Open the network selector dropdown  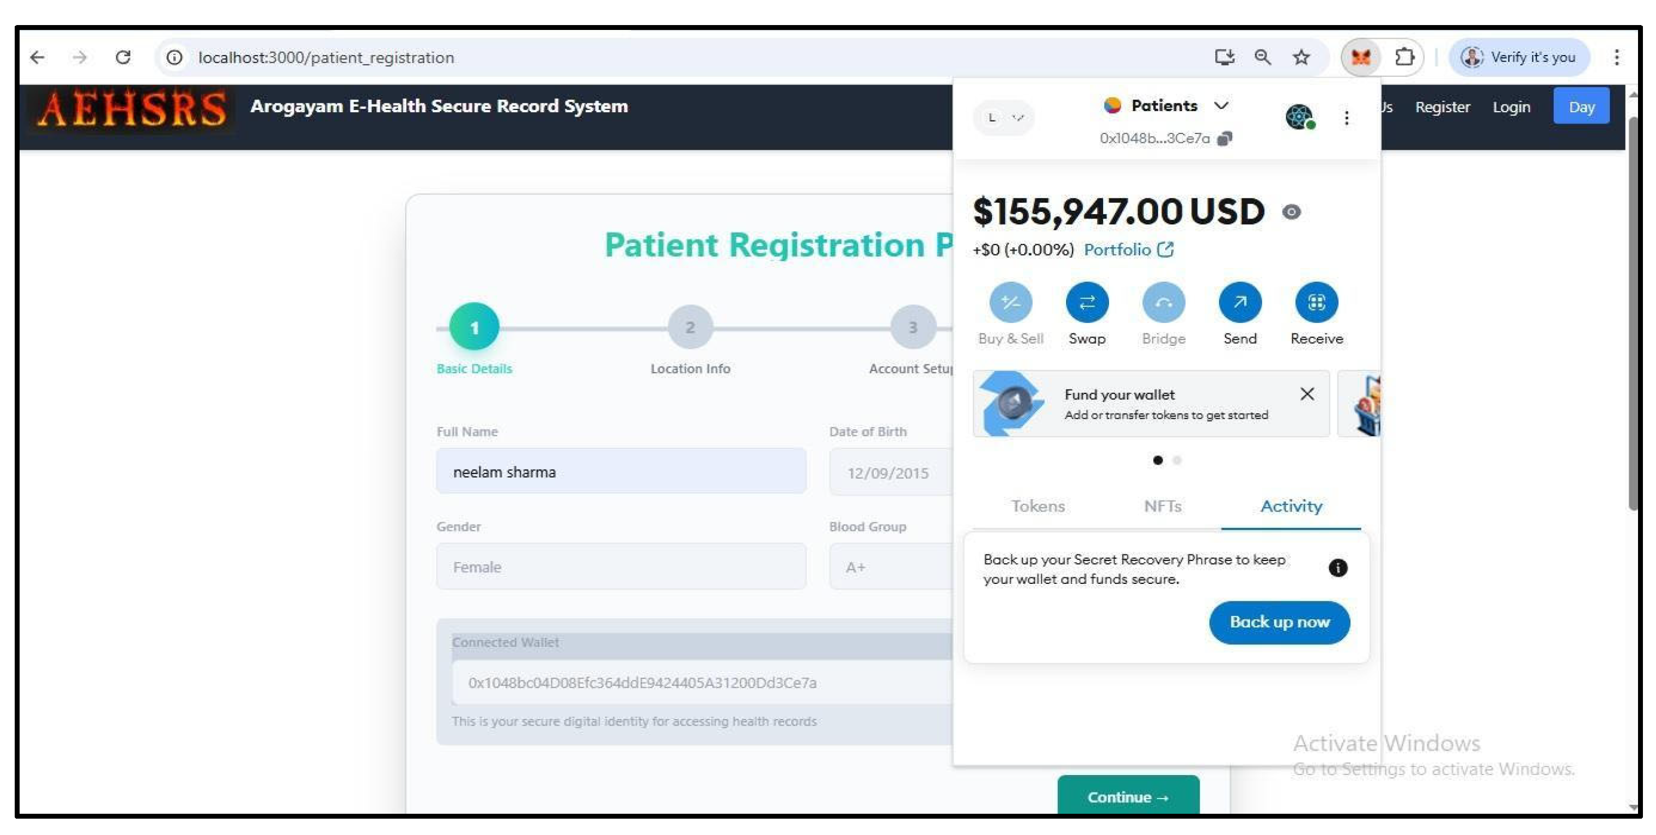click(x=1003, y=118)
